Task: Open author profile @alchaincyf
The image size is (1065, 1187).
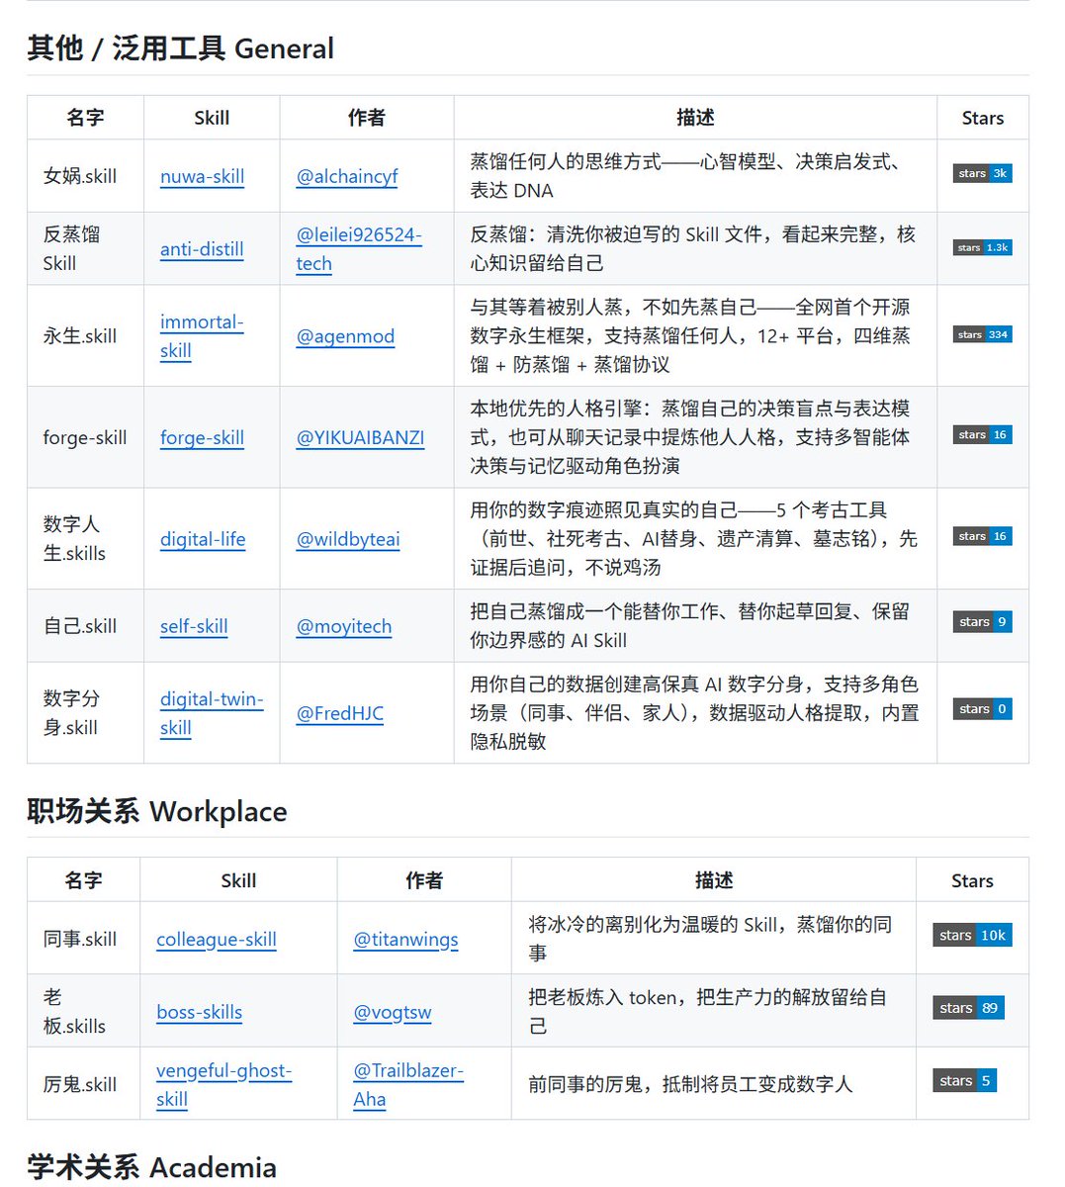Action: point(346,176)
